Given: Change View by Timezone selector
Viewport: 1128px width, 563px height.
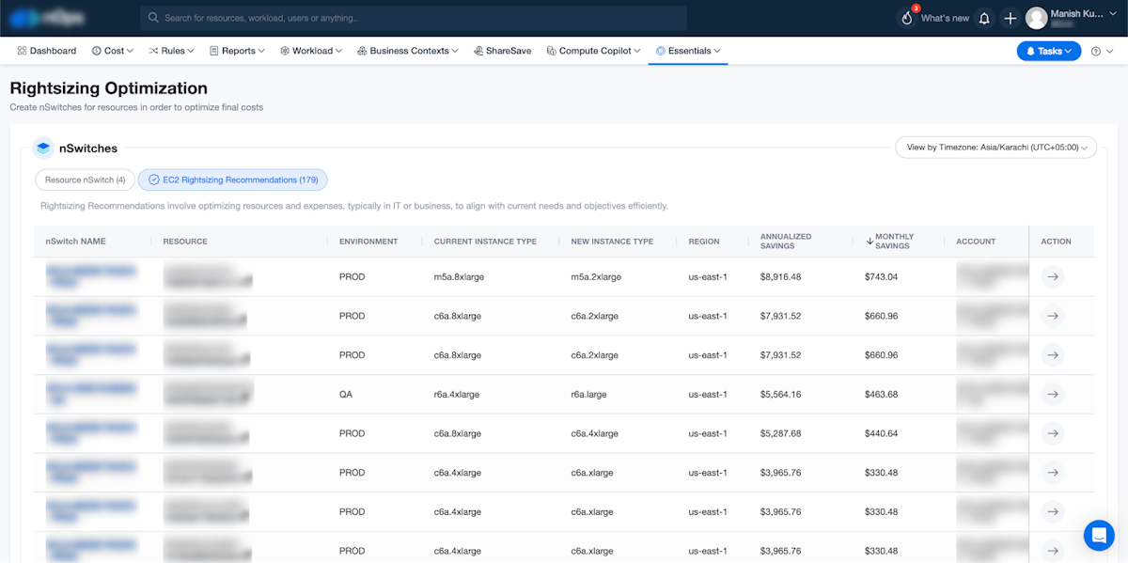Looking at the screenshot, I should (995, 148).
